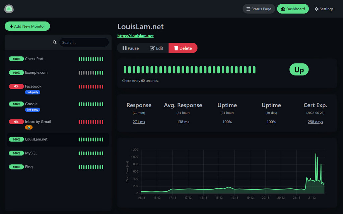Click the Uptime Kuma logo icon
Image resolution: width=343 pixels, height=214 pixels.
tap(9, 9)
